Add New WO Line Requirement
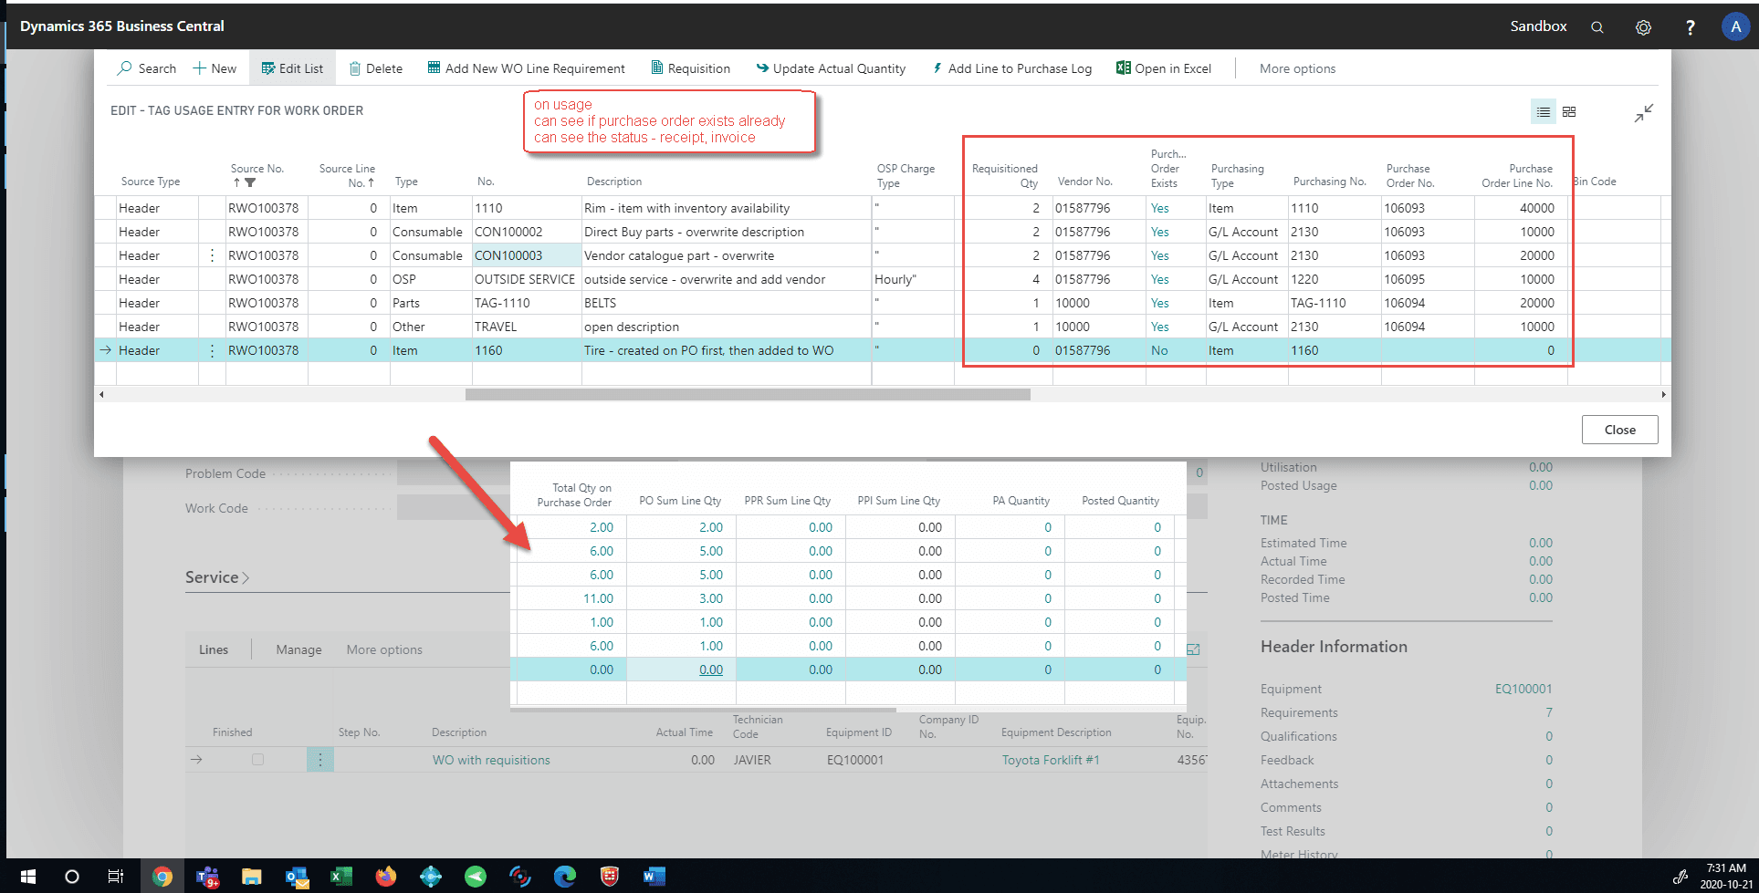The image size is (1759, 893). [x=527, y=68]
